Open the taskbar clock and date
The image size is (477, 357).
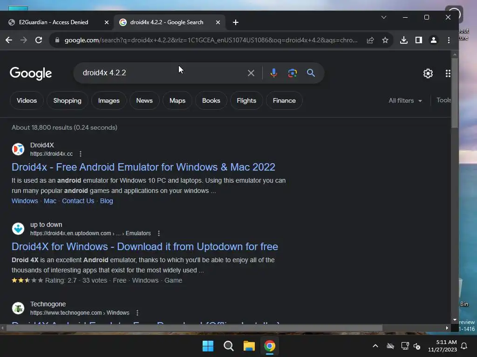(x=443, y=346)
